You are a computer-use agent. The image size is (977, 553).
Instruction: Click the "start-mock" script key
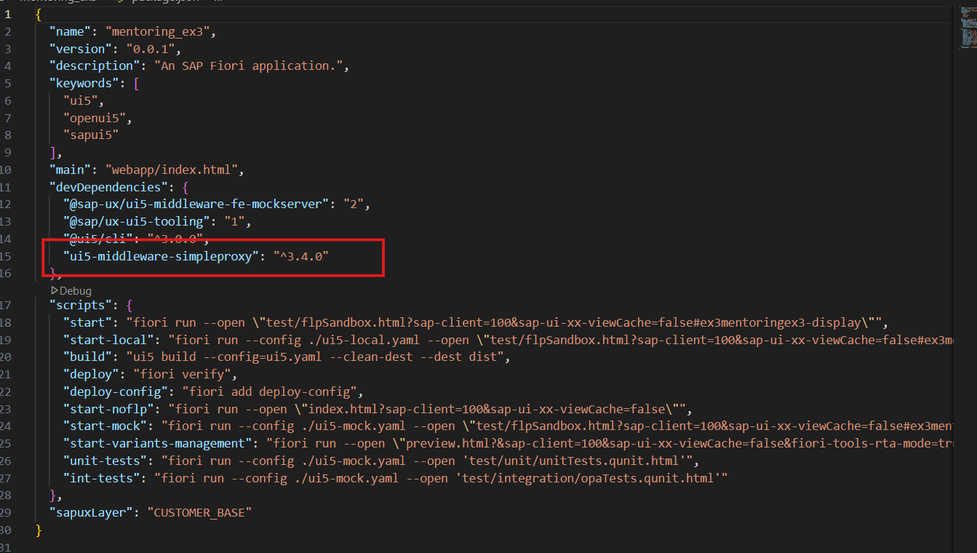[105, 426]
